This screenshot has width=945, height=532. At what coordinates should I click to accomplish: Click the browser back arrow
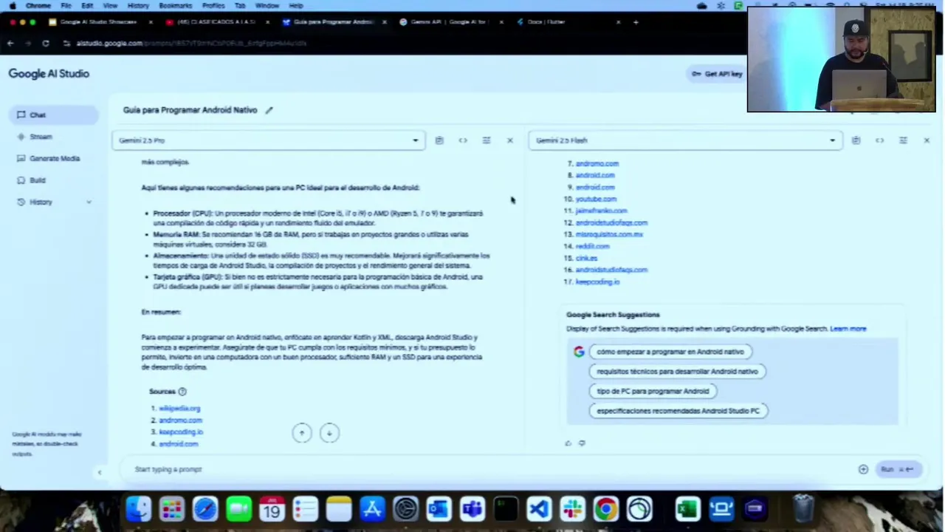point(10,44)
